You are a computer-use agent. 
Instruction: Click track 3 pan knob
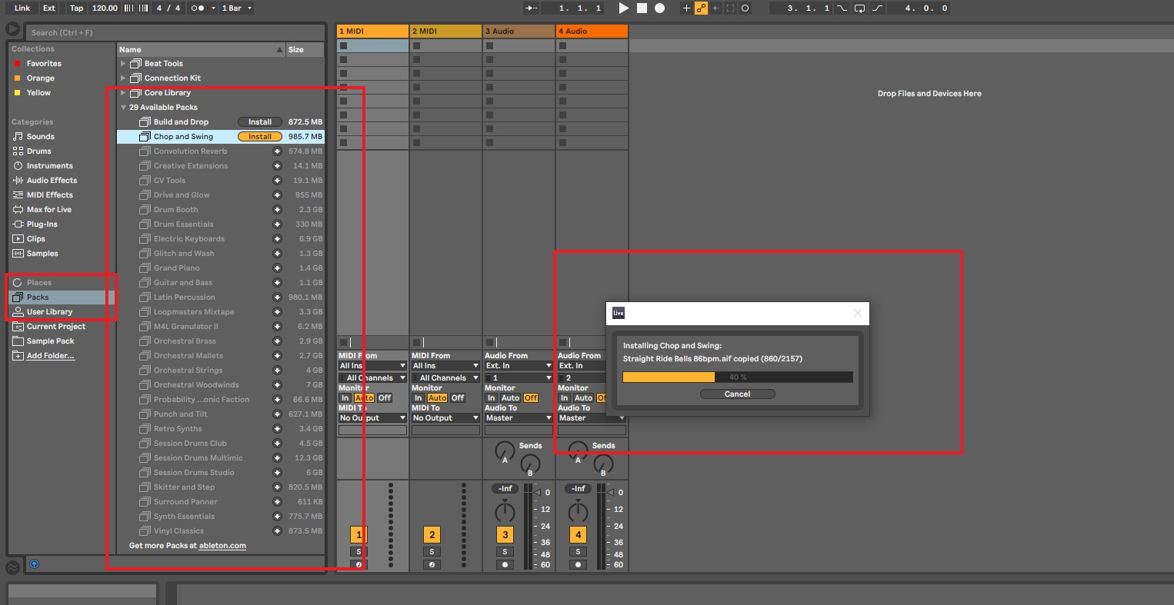click(505, 510)
